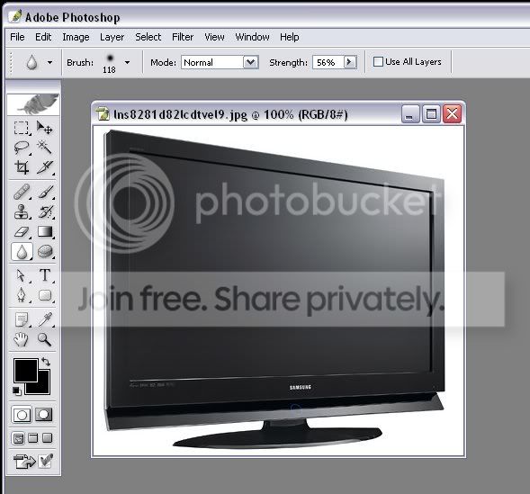The width and height of the screenshot is (530, 494).
Task: Open the Select menu
Action: coord(148,37)
